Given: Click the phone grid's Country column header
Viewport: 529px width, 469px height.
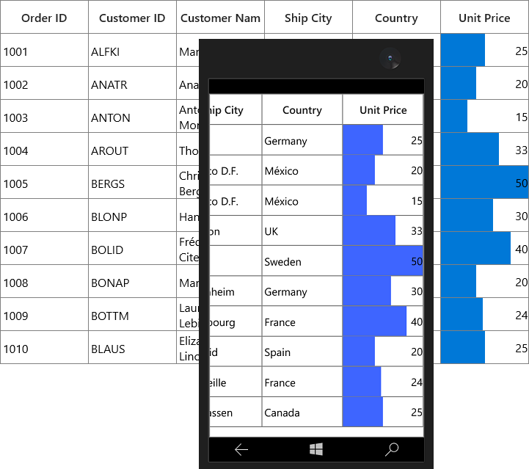Looking at the screenshot, I should pyautogui.click(x=302, y=109).
